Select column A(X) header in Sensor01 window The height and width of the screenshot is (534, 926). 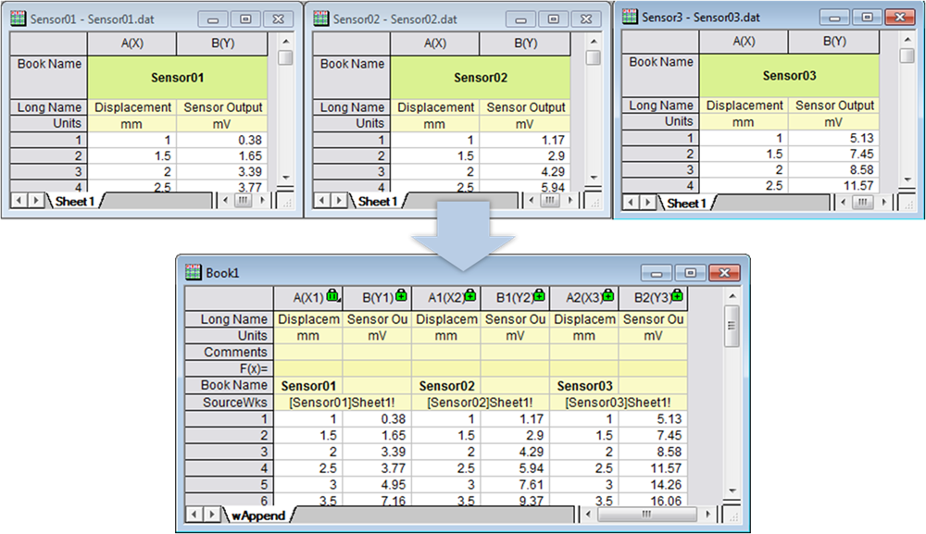pyautogui.click(x=132, y=43)
